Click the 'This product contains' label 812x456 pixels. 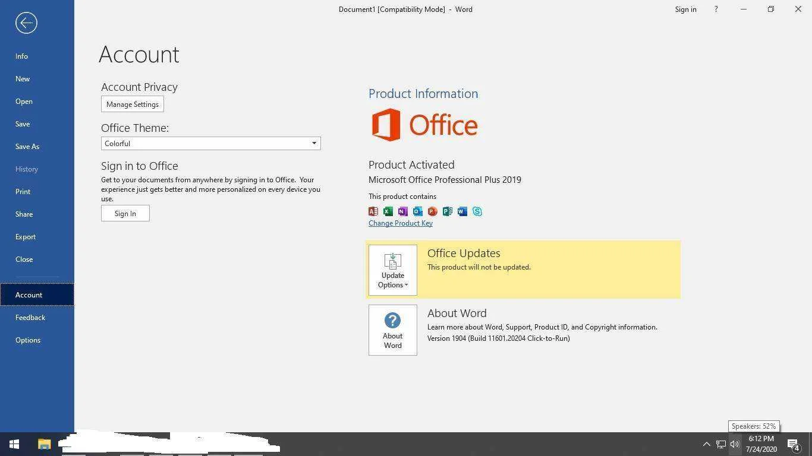point(402,197)
